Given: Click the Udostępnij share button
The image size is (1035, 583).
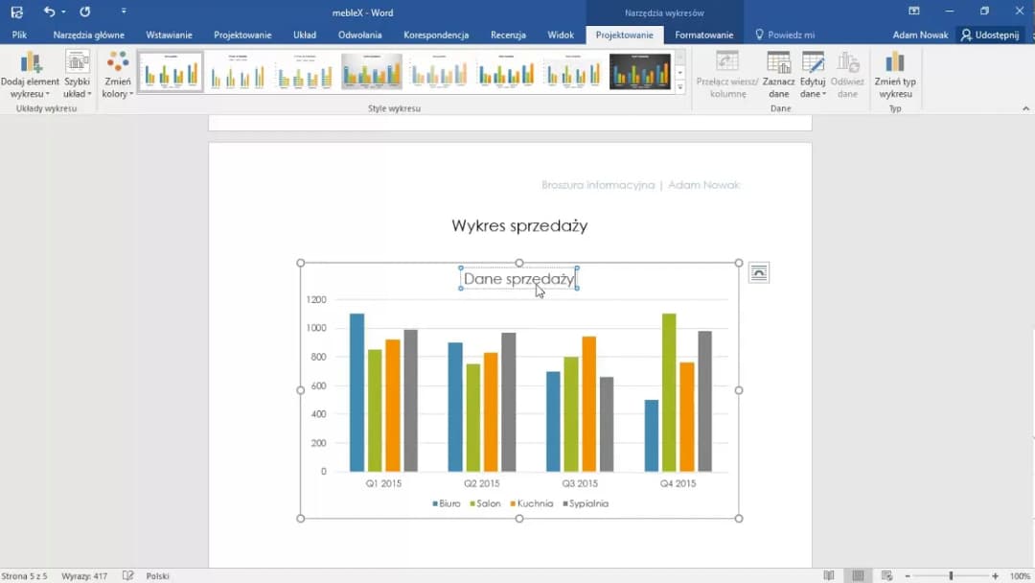Looking at the screenshot, I should tap(992, 35).
